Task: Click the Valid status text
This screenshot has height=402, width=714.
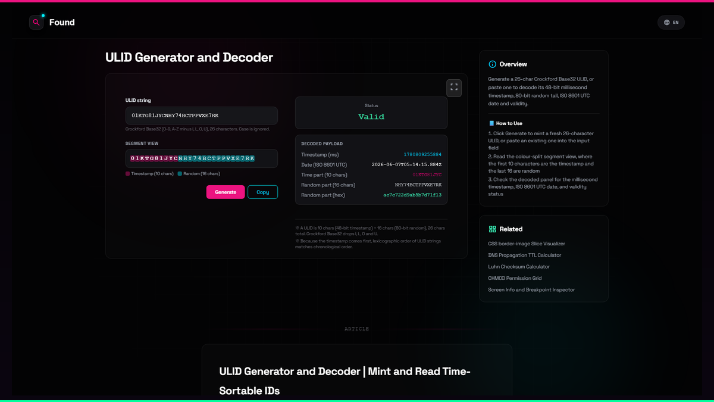Action: pos(371,117)
